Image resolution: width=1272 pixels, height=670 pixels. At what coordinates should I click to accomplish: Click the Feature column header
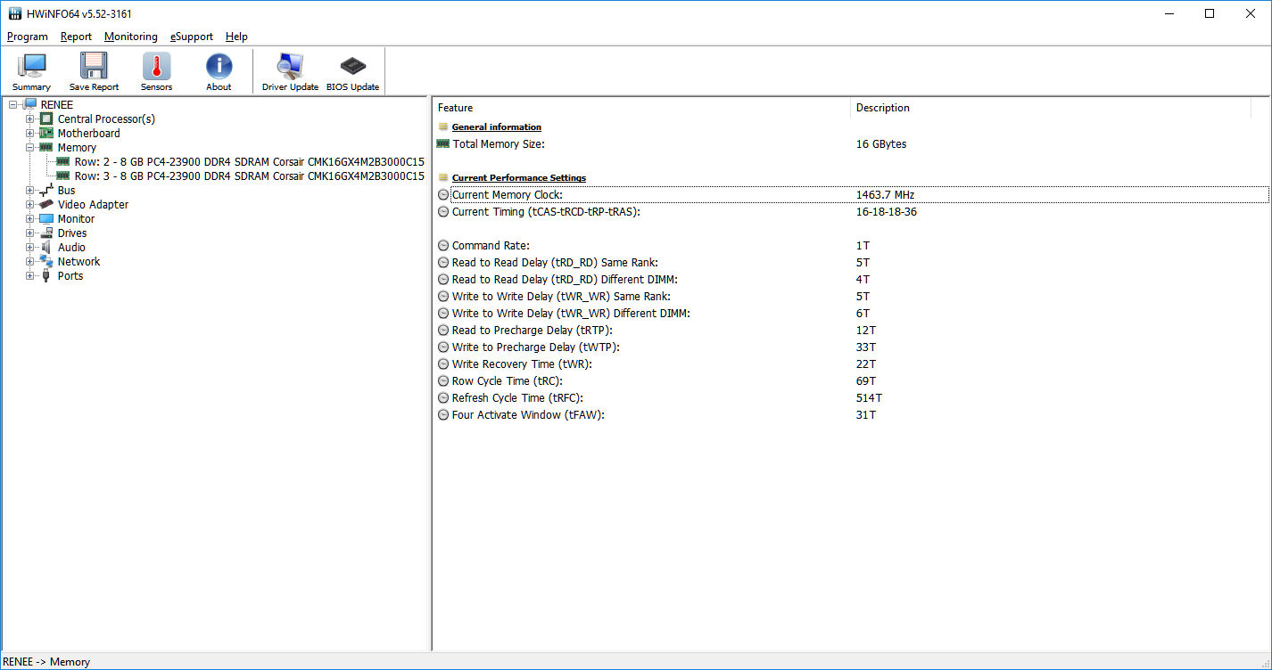tap(641, 108)
